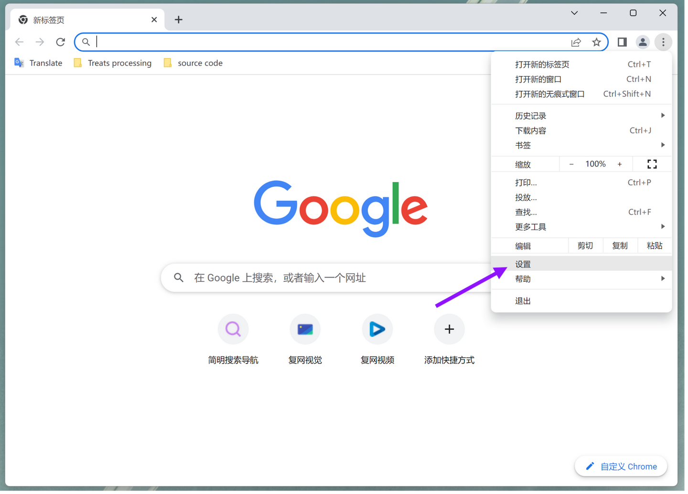Click zoom minus to decrease page zoom

tap(571, 164)
